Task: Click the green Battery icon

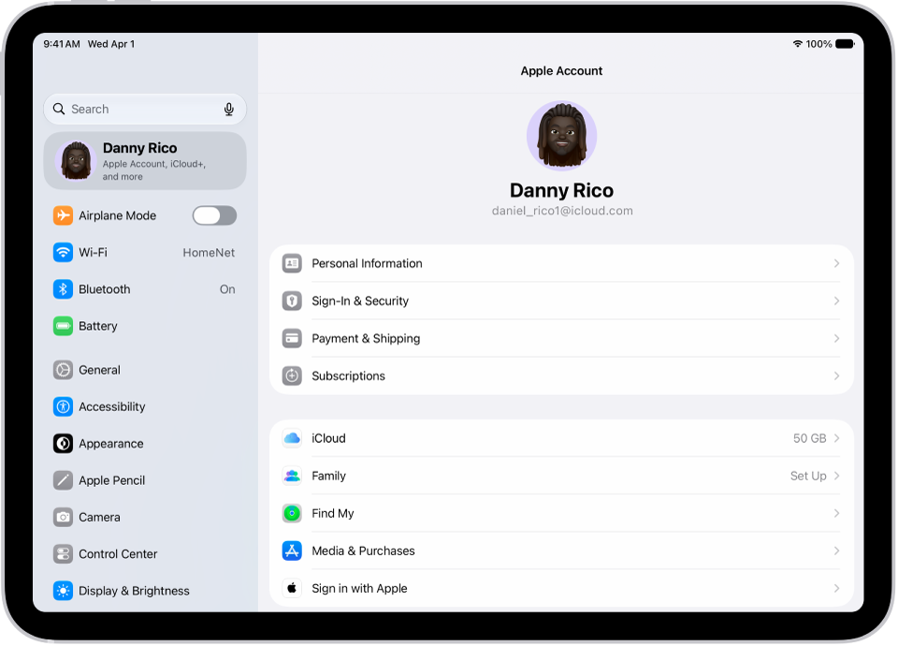Action: pyautogui.click(x=63, y=326)
